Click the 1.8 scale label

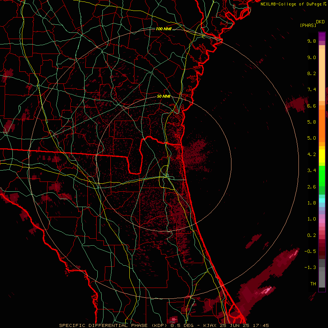point(312,203)
